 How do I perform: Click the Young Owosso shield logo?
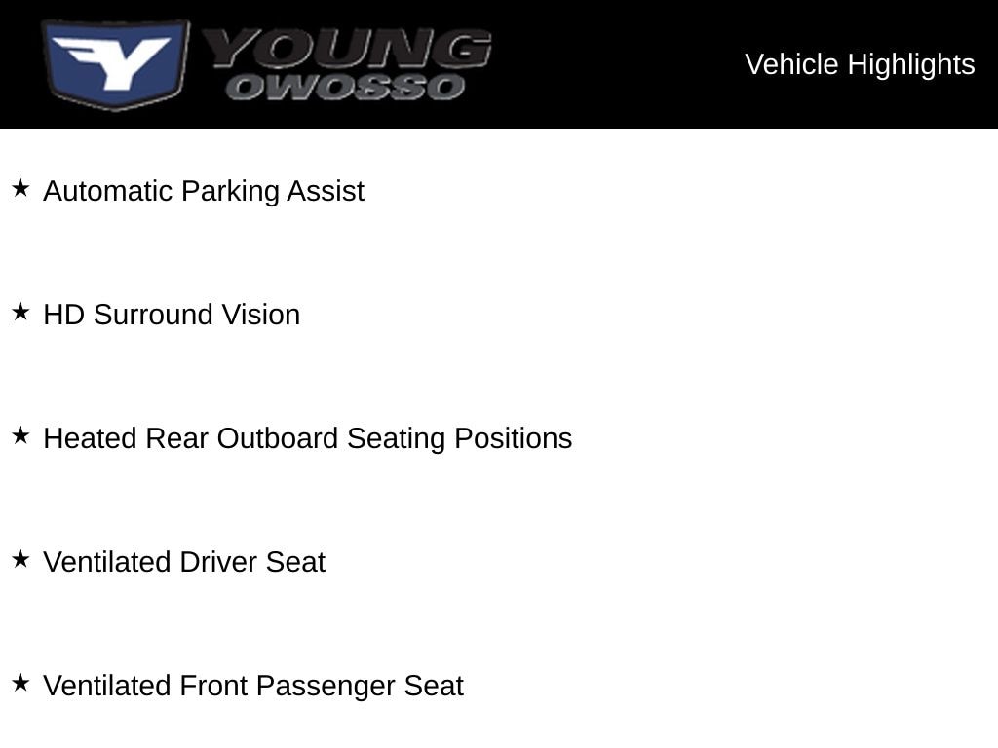coord(115,64)
